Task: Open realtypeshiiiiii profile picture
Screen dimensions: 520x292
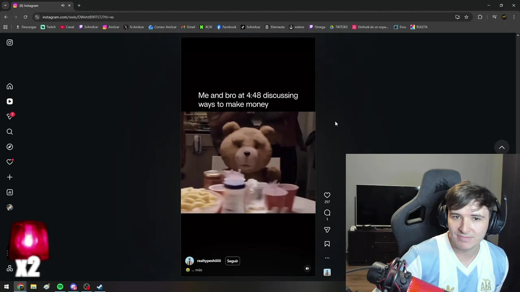Action: (x=189, y=261)
